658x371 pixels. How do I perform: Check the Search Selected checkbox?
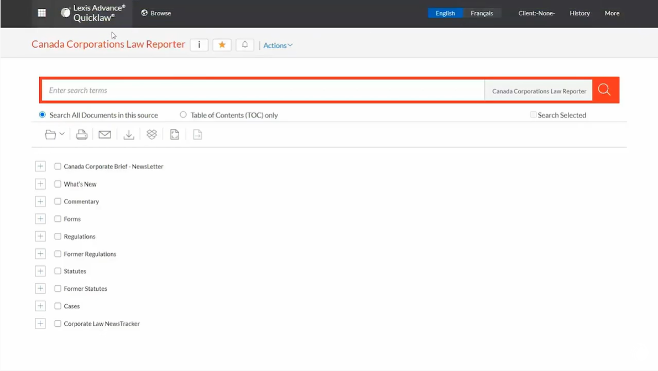pyautogui.click(x=533, y=114)
